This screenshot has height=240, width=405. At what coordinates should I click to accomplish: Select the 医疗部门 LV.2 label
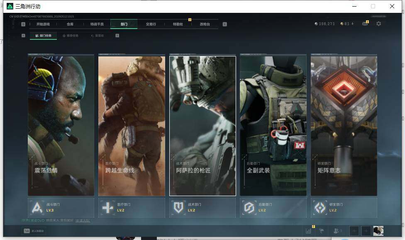[x=124, y=207]
